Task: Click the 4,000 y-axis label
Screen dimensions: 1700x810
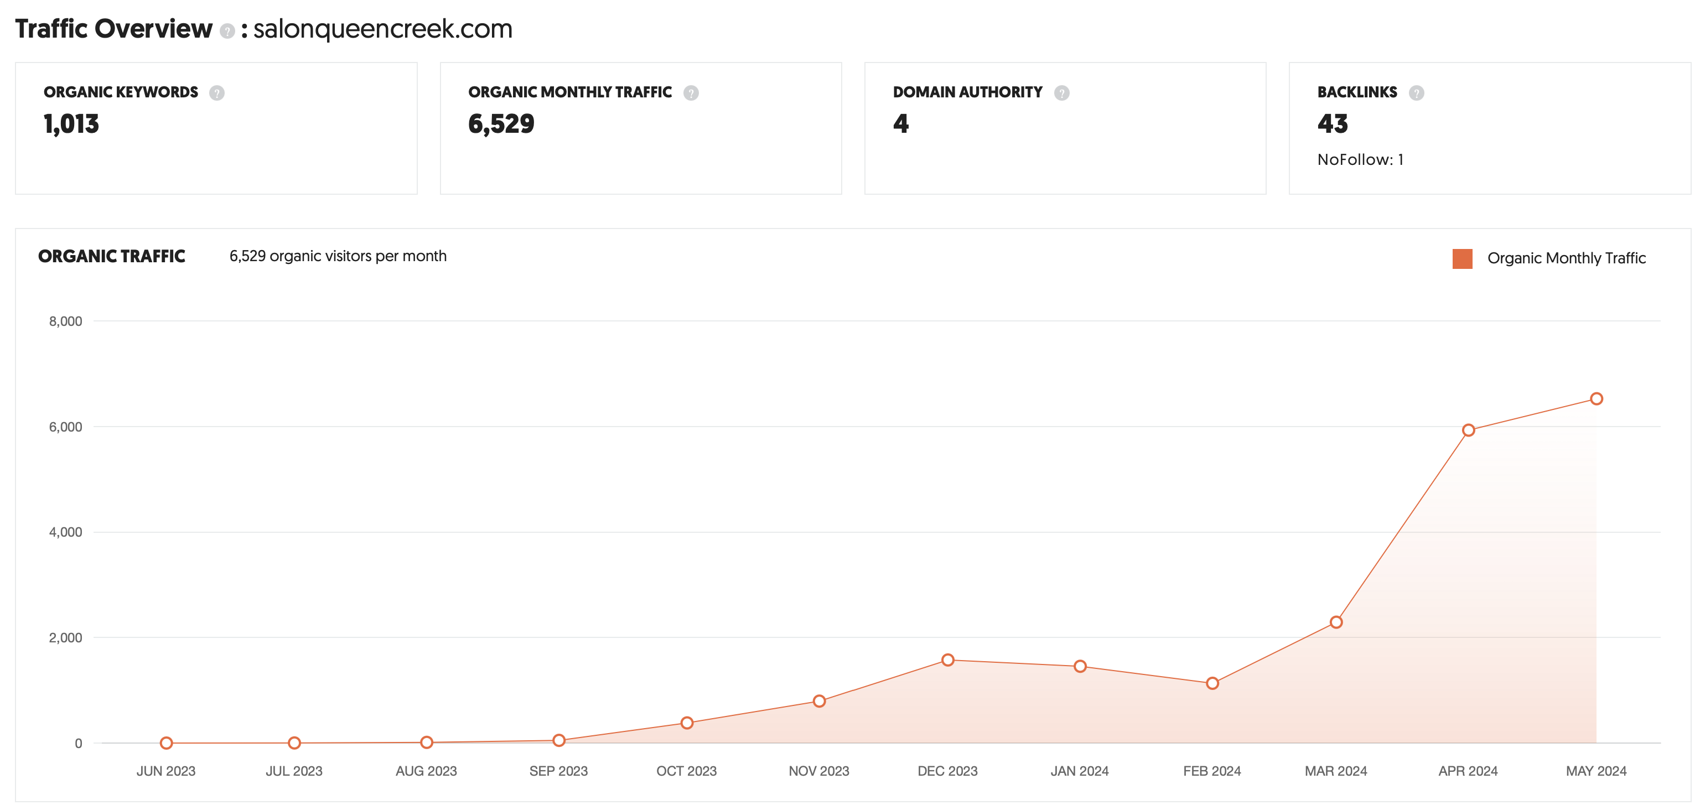Action: pos(65,532)
